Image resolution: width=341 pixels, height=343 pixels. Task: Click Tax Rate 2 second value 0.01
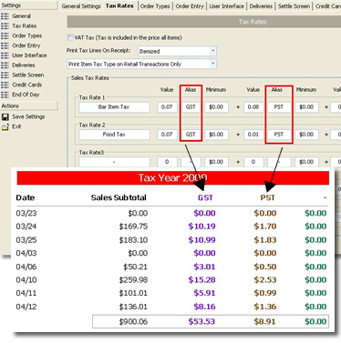[x=253, y=135]
